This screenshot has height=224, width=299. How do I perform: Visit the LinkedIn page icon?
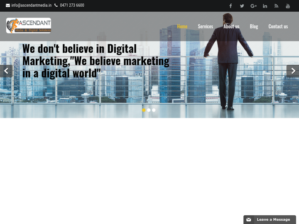pos(265,6)
